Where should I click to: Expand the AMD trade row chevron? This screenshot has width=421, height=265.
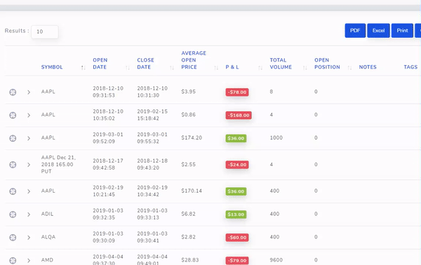tap(29, 260)
